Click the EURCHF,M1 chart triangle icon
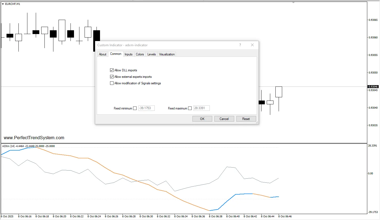 [3, 4]
